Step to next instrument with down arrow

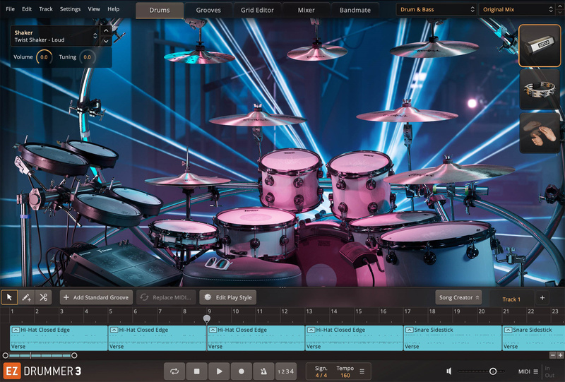click(x=106, y=41)
